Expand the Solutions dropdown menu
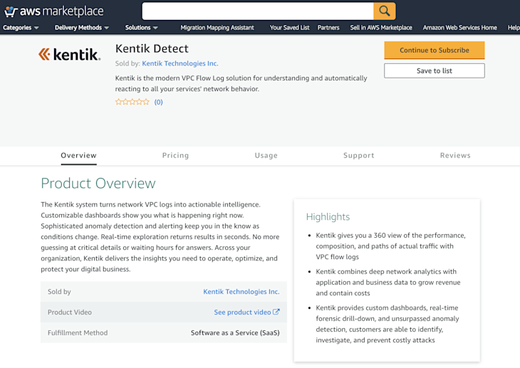This screenshot has height=368, width=520. pyautogui.click(x=141, y=28)
